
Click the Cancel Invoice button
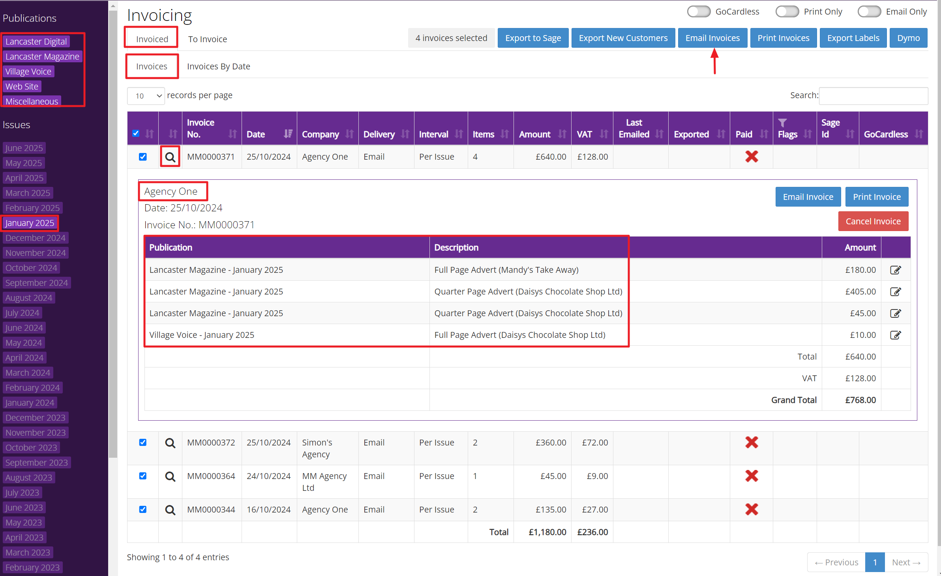[873, 221]
